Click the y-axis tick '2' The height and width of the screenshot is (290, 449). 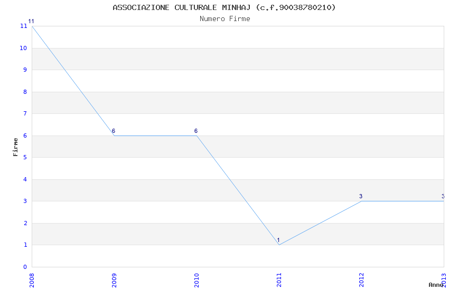click(25, 223)
